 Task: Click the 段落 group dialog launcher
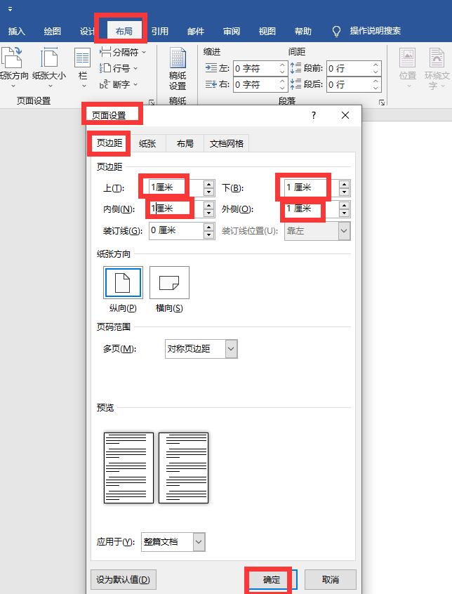382,103
